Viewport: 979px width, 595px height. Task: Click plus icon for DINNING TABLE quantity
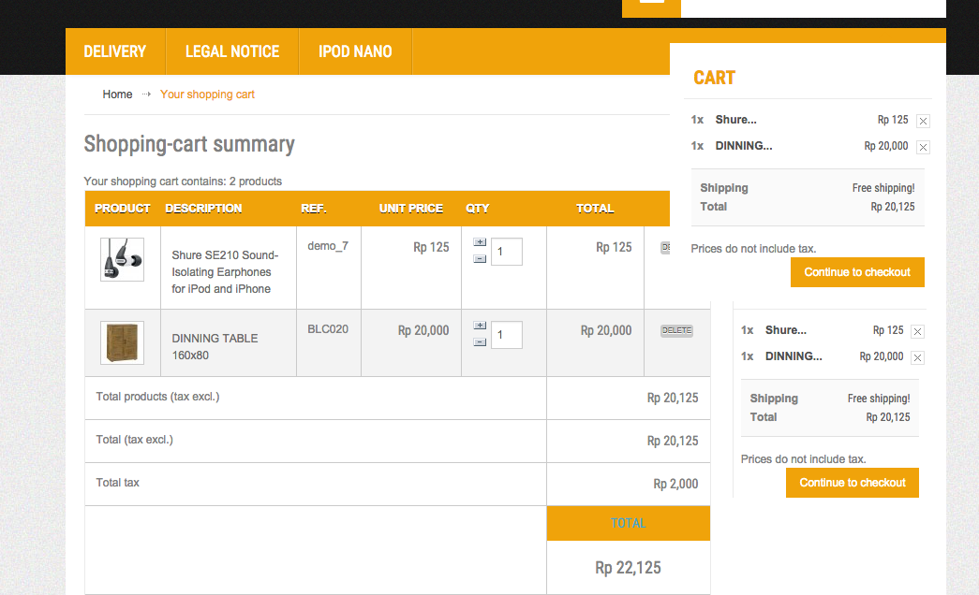(480, 326)
